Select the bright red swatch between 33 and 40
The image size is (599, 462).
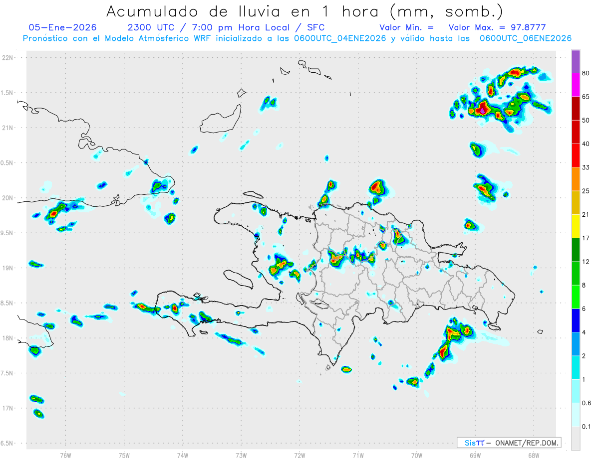pos(576,155)
